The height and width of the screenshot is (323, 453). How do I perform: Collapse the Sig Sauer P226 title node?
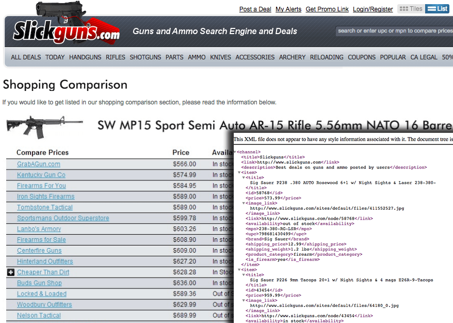(244, 275)
